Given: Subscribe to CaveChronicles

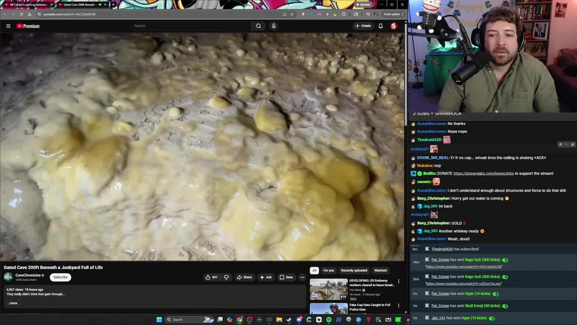Looking at the screenshot, I should 60,277.
